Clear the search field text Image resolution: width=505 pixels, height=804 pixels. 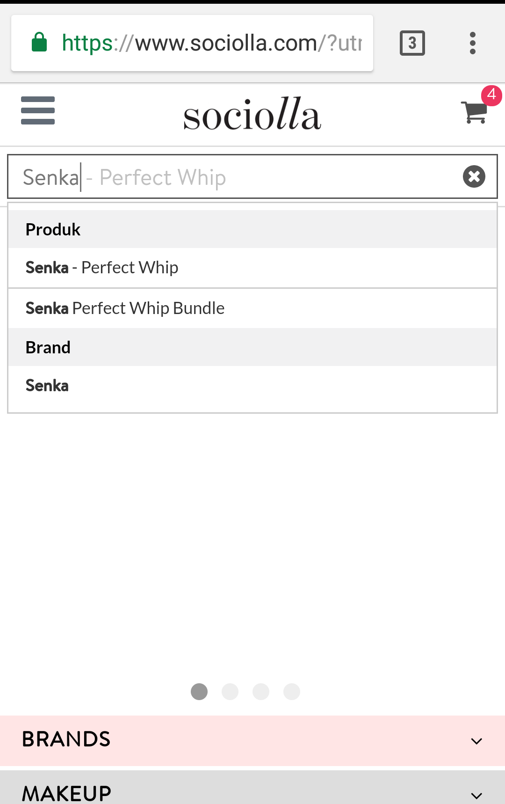pos(474,177)
